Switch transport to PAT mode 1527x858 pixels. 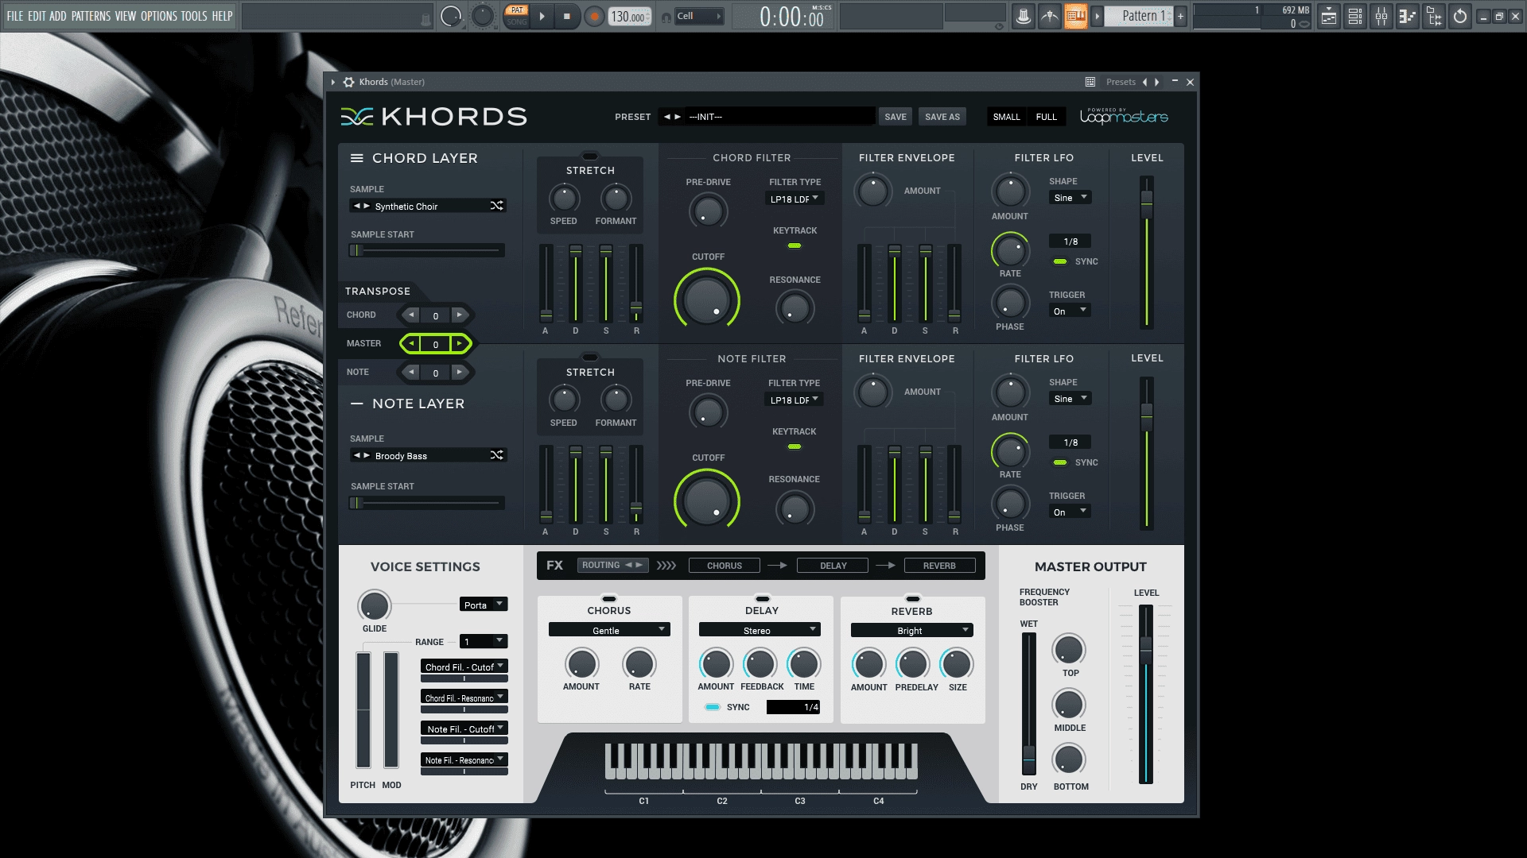pos(517,10)
